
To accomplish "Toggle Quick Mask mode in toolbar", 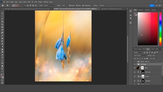I will 2,80.
